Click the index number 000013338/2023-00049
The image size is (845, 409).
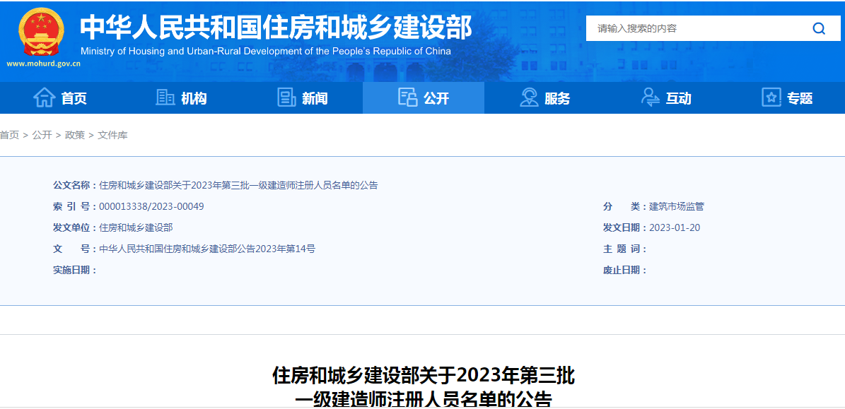tap(151, 207)
